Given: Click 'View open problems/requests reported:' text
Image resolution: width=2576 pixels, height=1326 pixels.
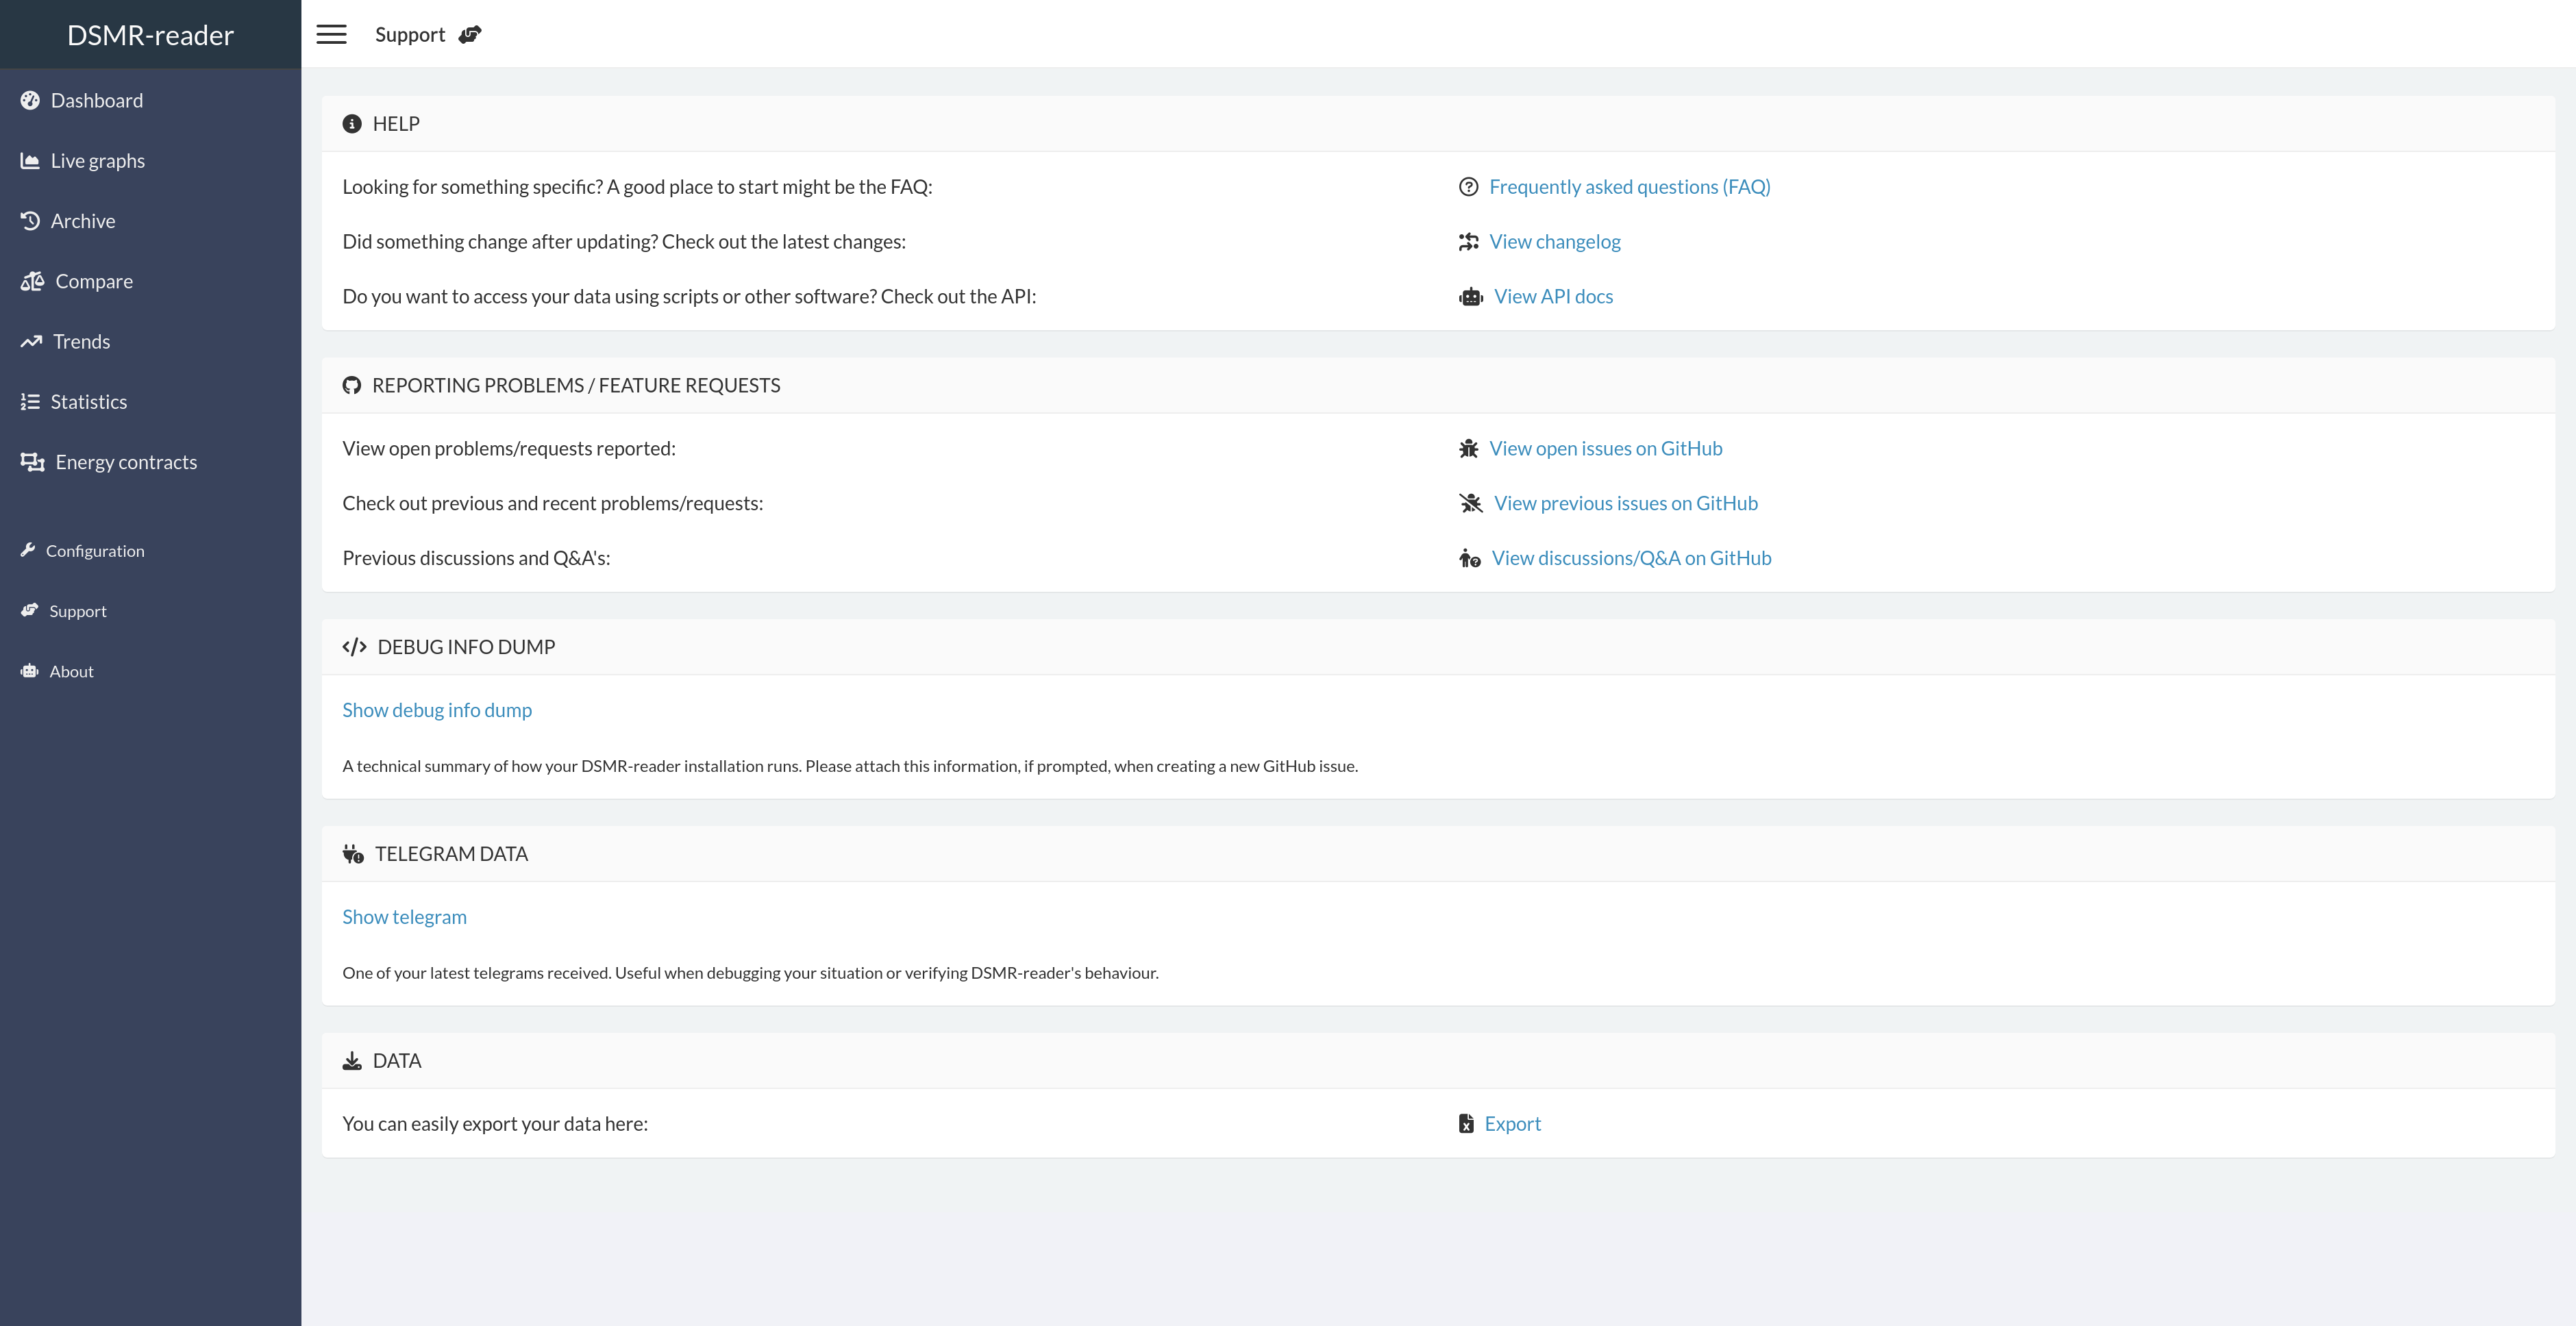Looking at the screenshot, I should (x=509, y=449).
